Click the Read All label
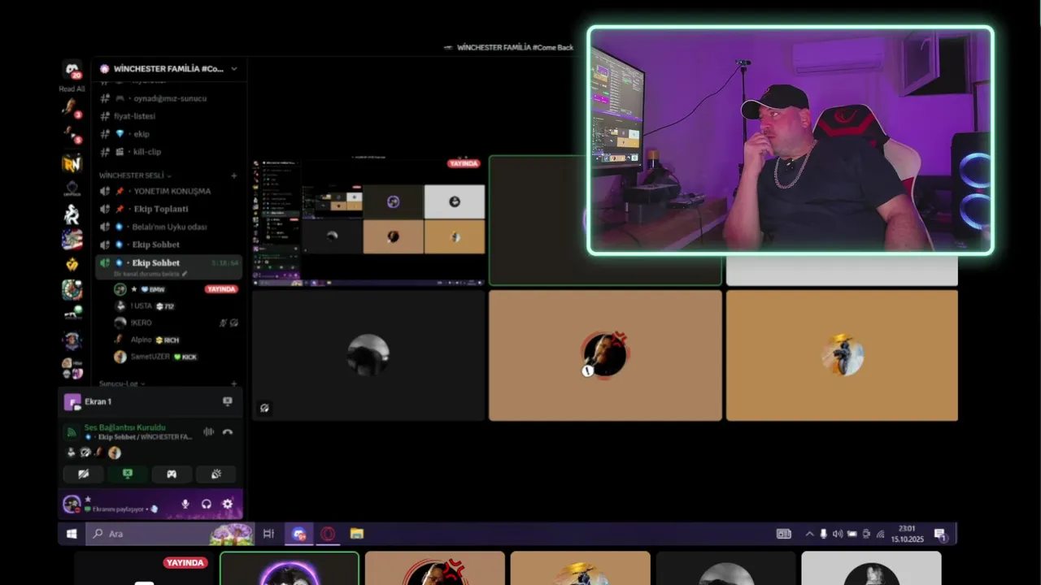 [x=72, y=89]
